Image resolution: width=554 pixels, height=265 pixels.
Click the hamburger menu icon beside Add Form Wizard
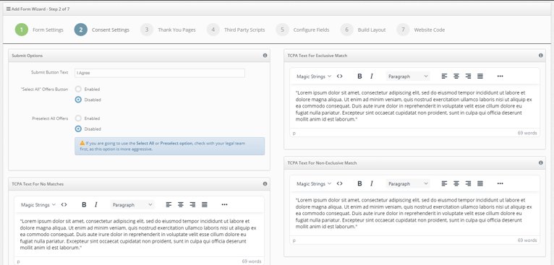[9, 9]
